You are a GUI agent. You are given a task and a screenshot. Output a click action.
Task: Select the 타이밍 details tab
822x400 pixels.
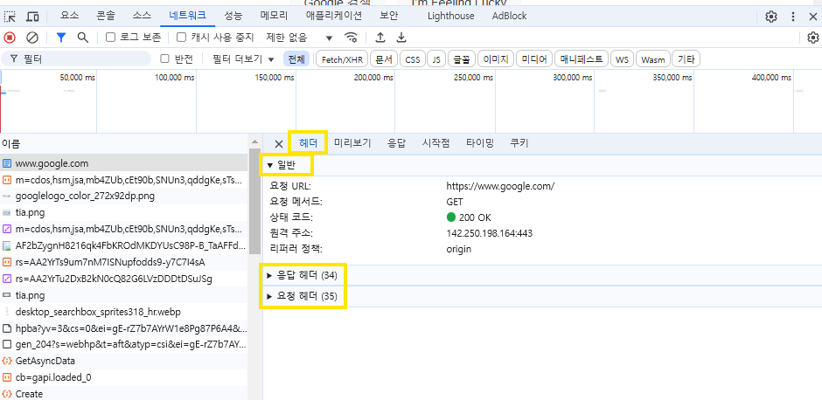tap(480, 143)
